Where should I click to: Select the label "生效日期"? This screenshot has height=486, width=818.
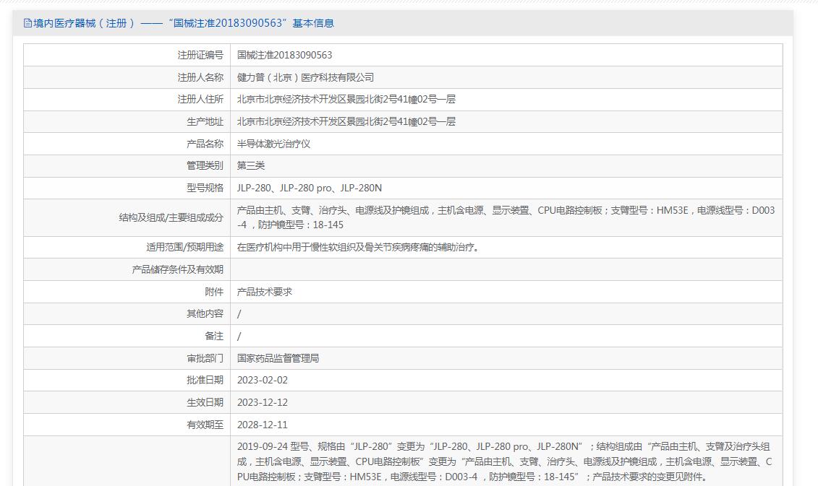coord(205,403)
